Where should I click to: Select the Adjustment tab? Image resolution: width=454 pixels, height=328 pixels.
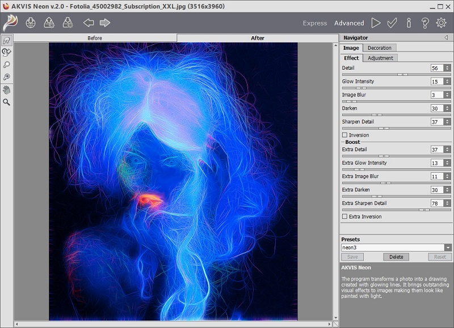pos(380,58)
